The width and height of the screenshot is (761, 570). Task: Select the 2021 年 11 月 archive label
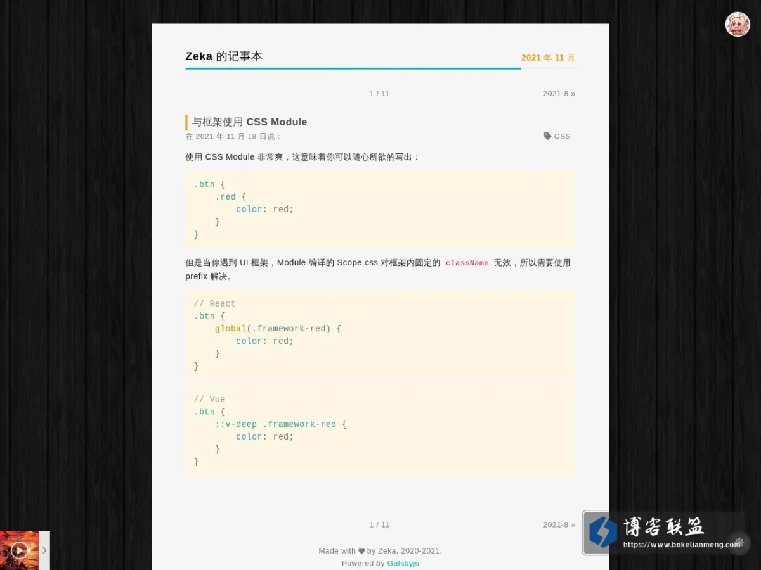tap(548, 58)
